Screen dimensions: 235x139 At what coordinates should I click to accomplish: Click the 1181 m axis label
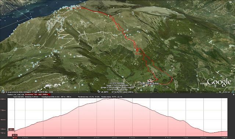pos(3,133)
